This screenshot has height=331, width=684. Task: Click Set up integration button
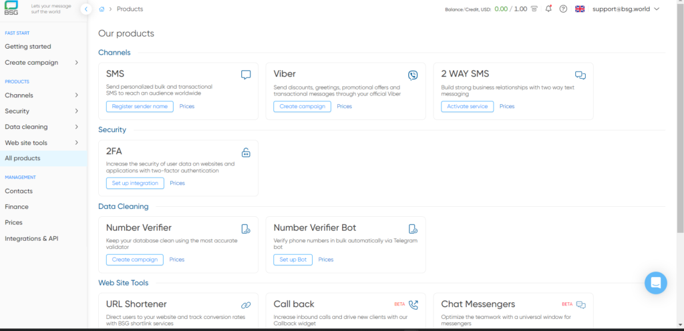(x=135, y=184)
